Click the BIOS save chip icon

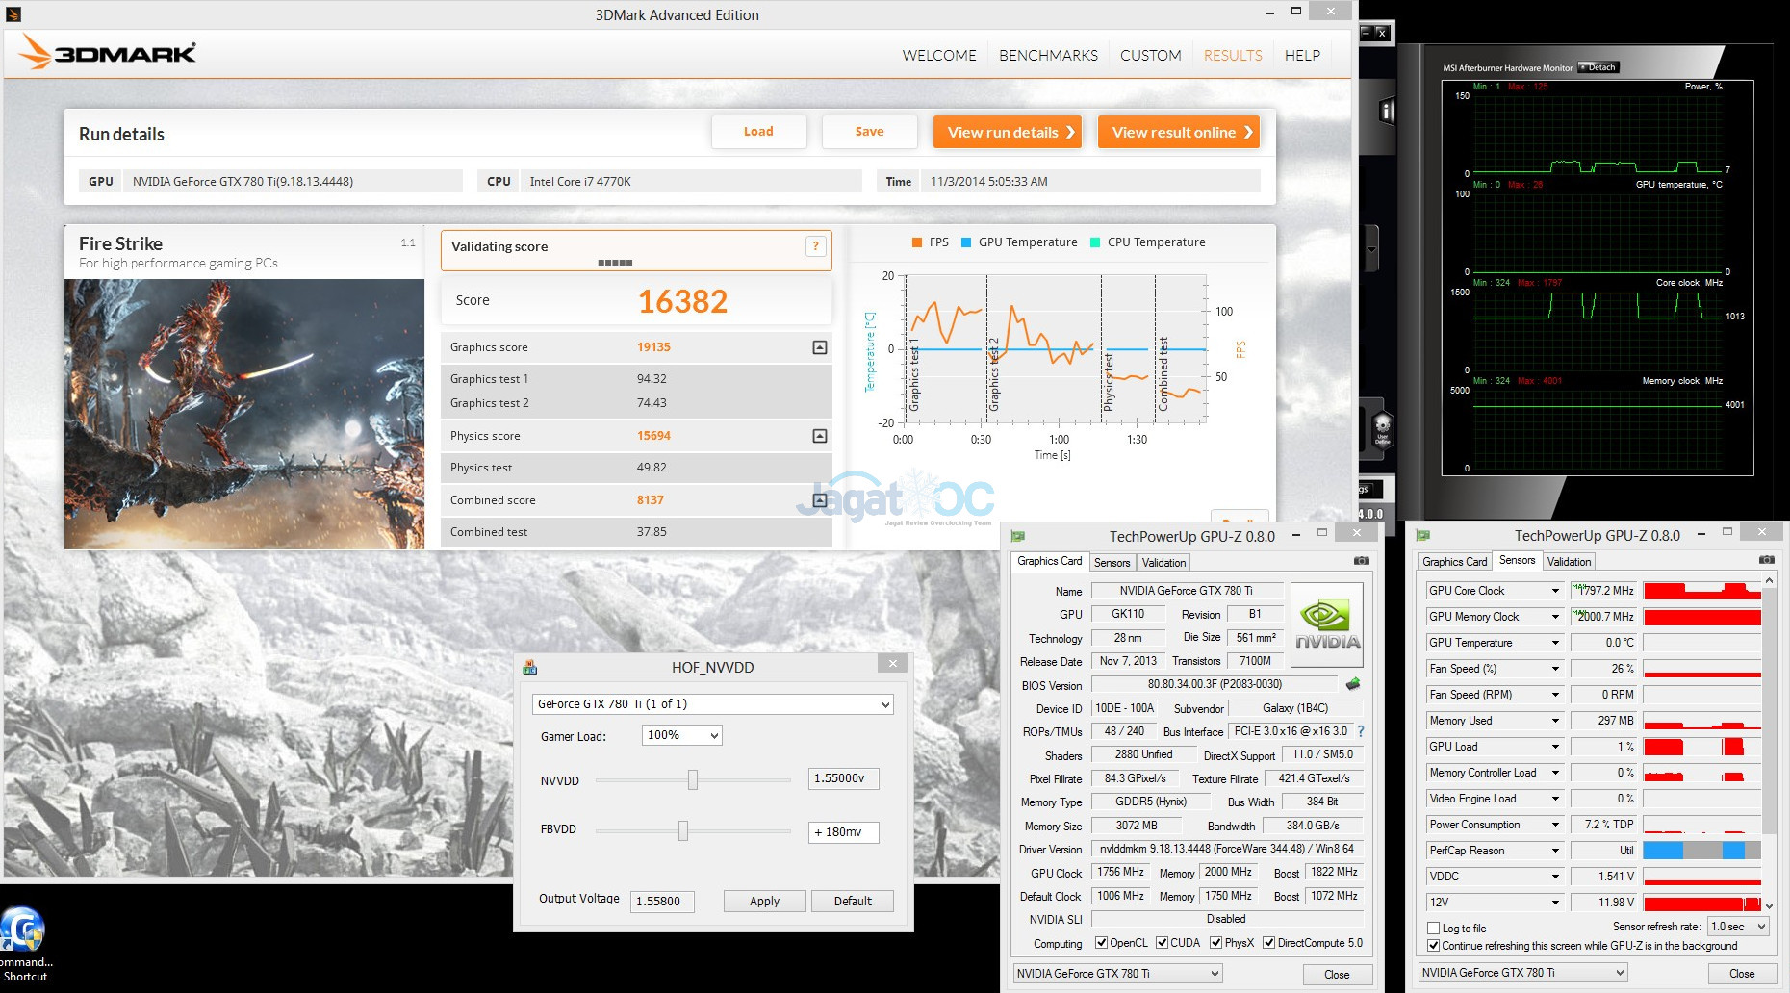click(x=1353, y=684)
